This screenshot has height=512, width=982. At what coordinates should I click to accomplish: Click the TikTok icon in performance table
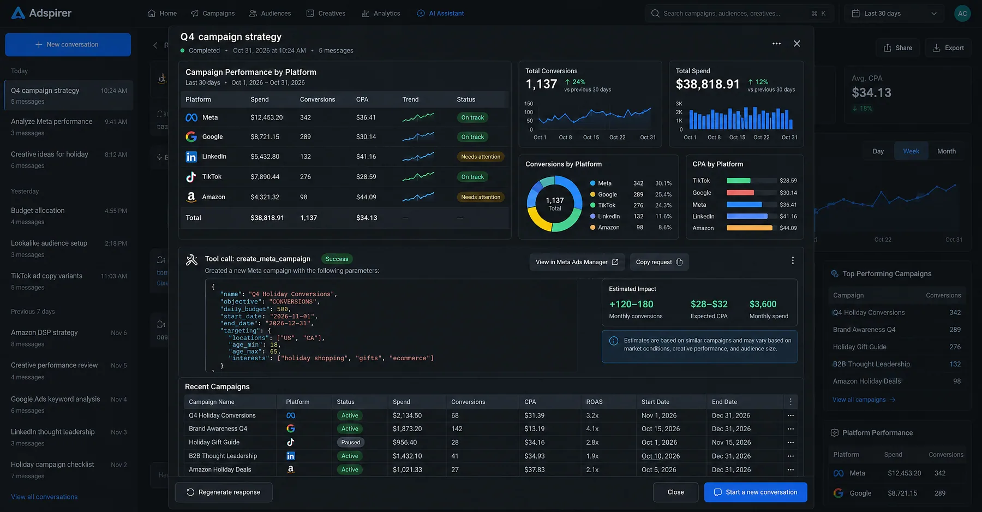(191, 177)
